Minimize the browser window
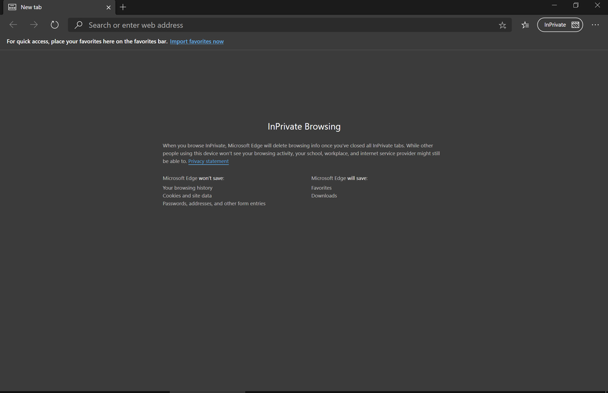Image resolution: width=608 pixels, height=393 pixels. pos(554,5)
